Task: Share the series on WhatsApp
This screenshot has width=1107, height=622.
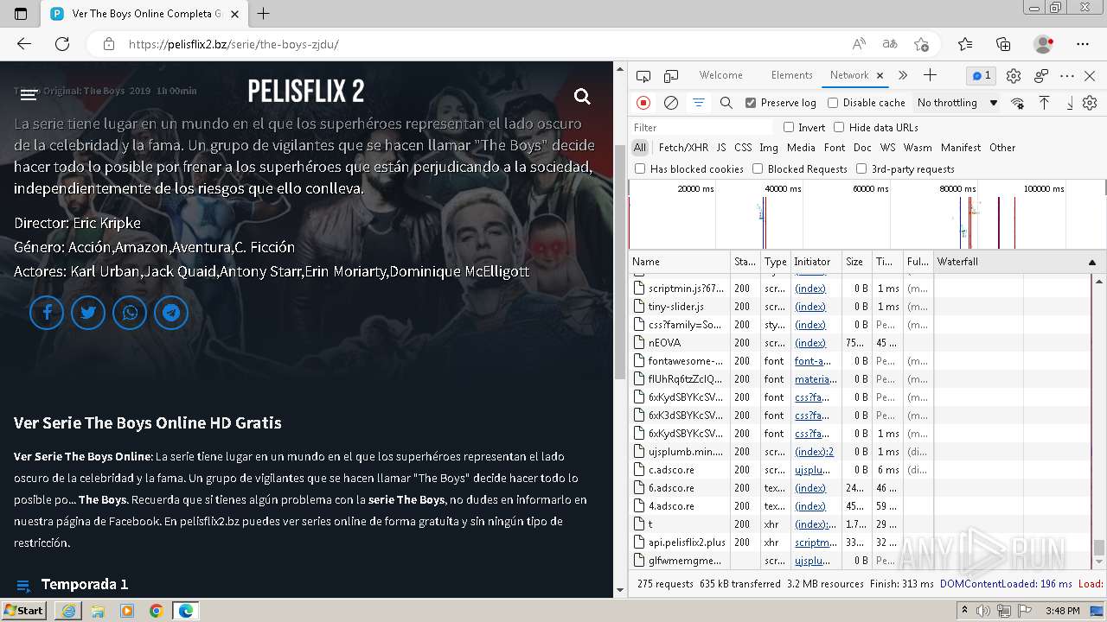Action: pyautogui.click(x=130, y=313)
